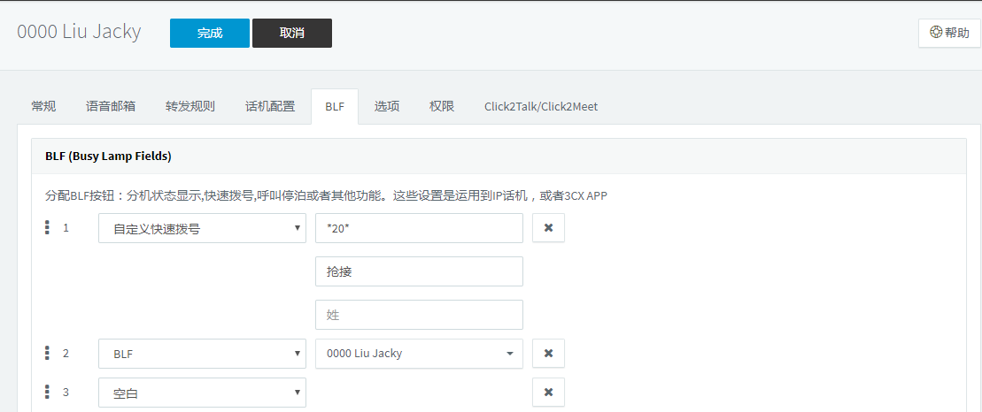Click the 姓 placeholder input field
Image resolution: width=982 pixels, height=412 pixels.
coord(419,315)
